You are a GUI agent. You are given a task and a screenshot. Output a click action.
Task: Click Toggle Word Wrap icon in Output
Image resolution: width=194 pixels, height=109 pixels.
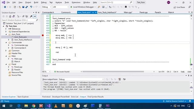[x=124, y=79]
